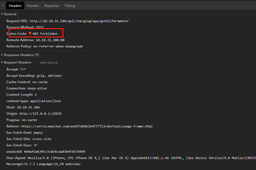Screen dimensions: 256x170
Task: Switch to the Headers tab
Action: coord(15,6)
